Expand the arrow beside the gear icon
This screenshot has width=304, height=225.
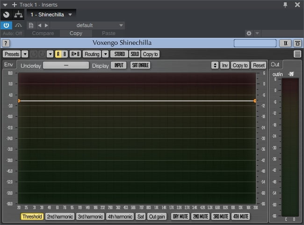click(x=257, y=33)
